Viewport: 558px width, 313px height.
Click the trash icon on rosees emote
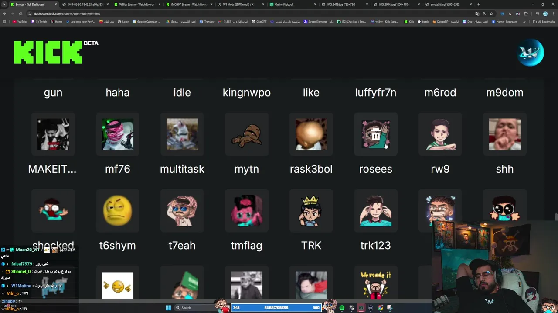tap(376, 135)
